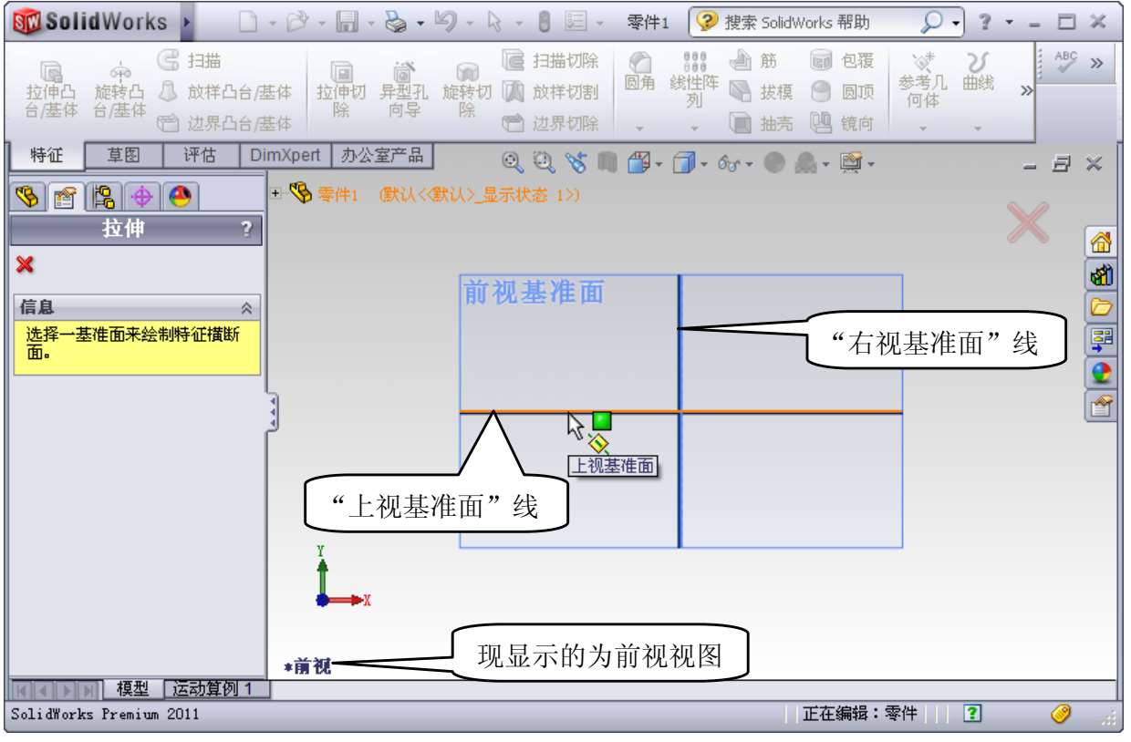
Task: Switch to the ConfigurationManager tab icon
Action: [x=105, y=197]
